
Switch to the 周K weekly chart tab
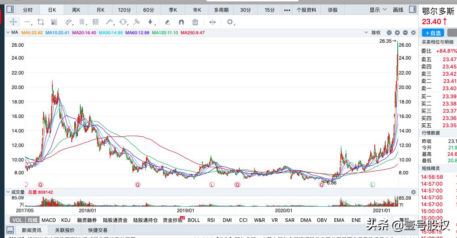(x=76, y=9)
